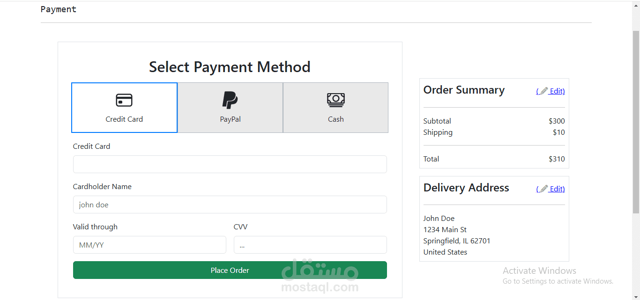Switch to the PayPal tab label
The width and height of the screenshot is (640, 300).
pyautogui.click(x=230, y=119)
